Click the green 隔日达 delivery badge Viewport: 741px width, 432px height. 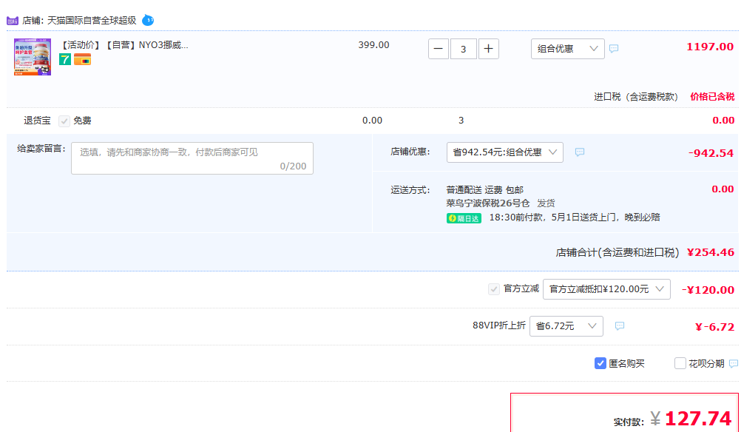(464, 218)
